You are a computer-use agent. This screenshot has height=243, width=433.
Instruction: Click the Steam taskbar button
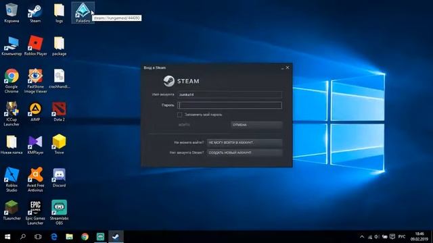coord(116,237)
